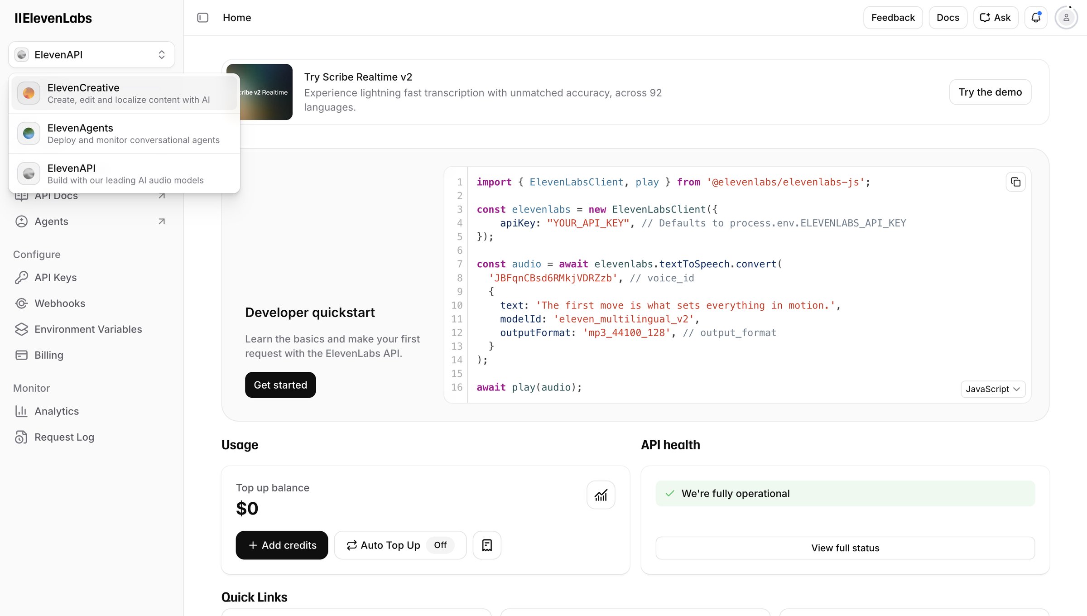The image size is (1087, 616).
Task: Select ElevenAPI from the product menu
Action: click(x=124, y=173)
